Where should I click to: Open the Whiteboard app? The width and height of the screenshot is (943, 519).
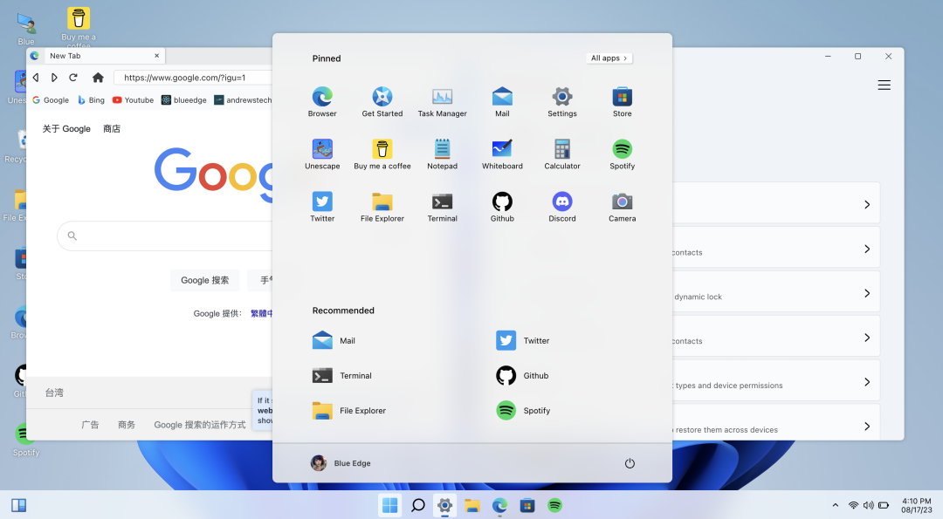(x=502, y=154)
